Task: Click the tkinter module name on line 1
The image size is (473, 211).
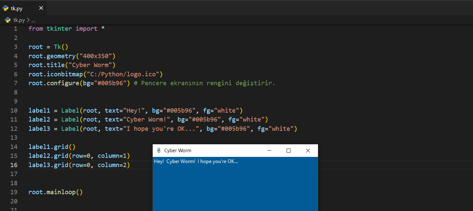Action: [59, 29]
